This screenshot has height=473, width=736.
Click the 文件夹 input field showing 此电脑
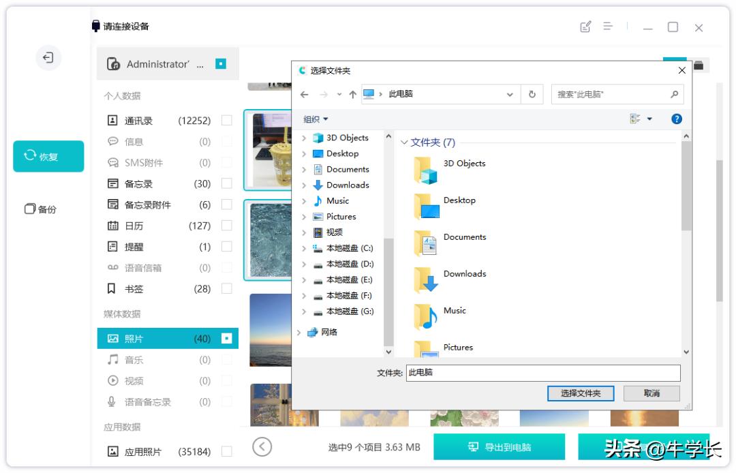click(x=542, y=373)
